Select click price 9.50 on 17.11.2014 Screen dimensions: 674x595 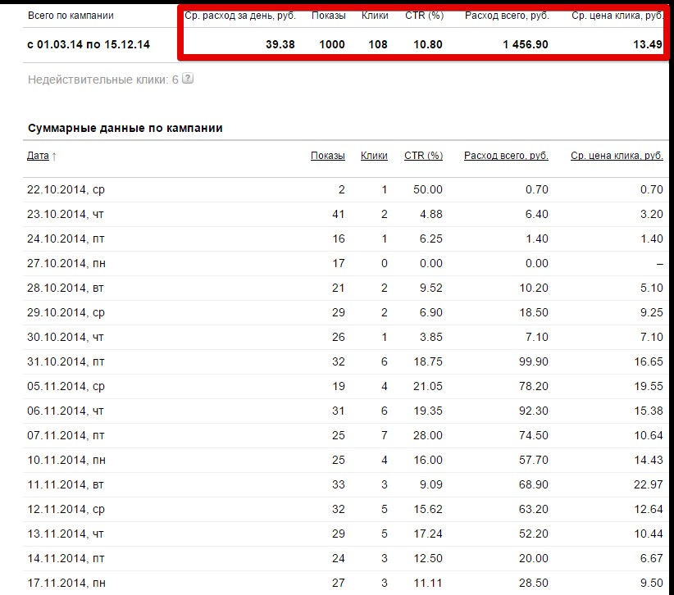point(651,583)
